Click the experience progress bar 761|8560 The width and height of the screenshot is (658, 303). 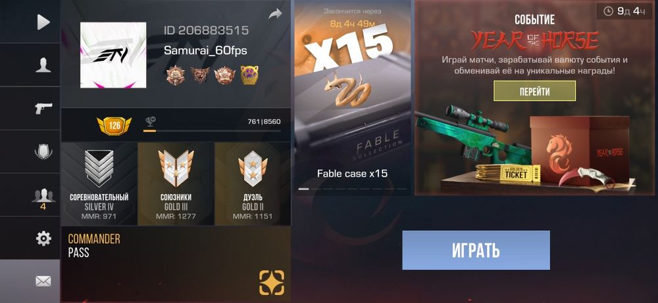tap(212, 131)
